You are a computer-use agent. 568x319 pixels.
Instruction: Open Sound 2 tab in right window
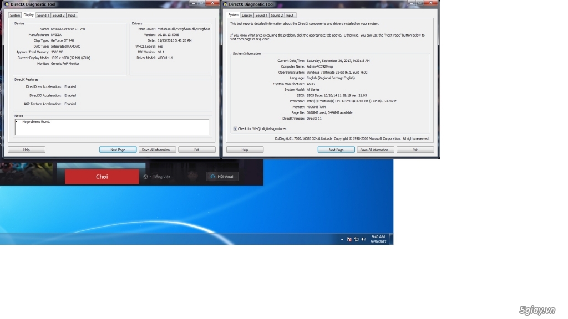tap(277, 16)
